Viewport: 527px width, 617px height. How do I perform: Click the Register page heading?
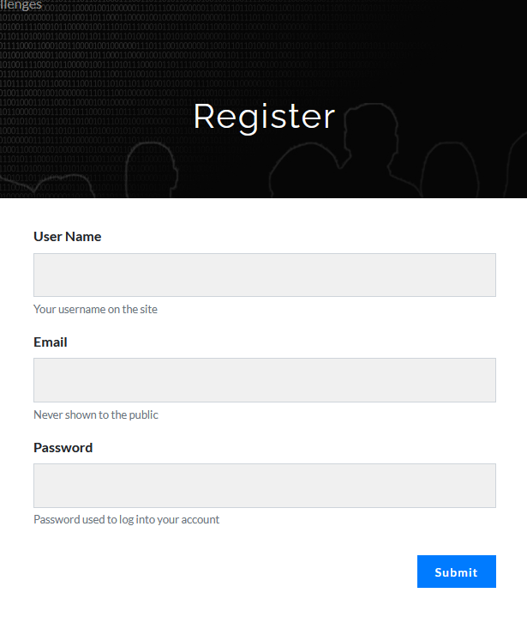pos(264,117)
